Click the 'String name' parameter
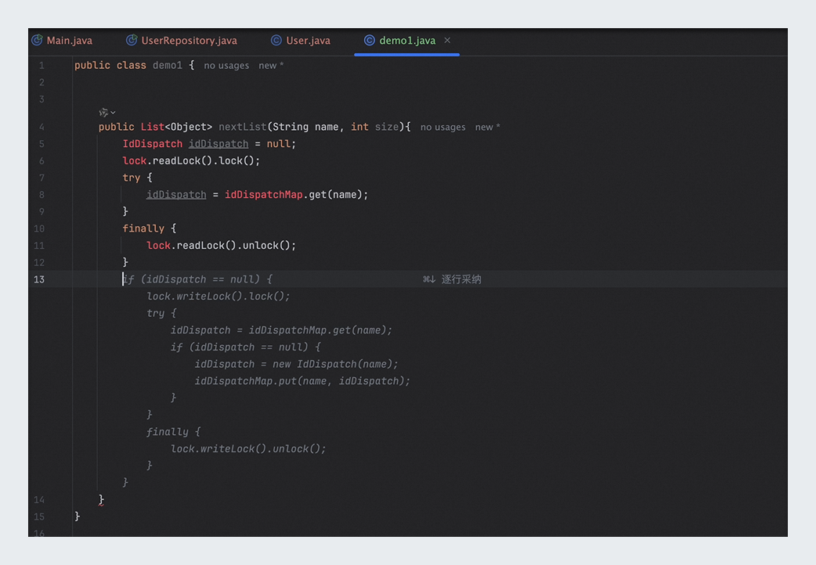The image size is (816, 565). [x=305, y=127]
